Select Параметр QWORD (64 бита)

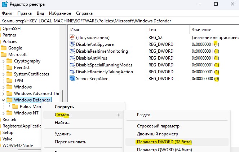pyautogui.click(x=177, y=149)
